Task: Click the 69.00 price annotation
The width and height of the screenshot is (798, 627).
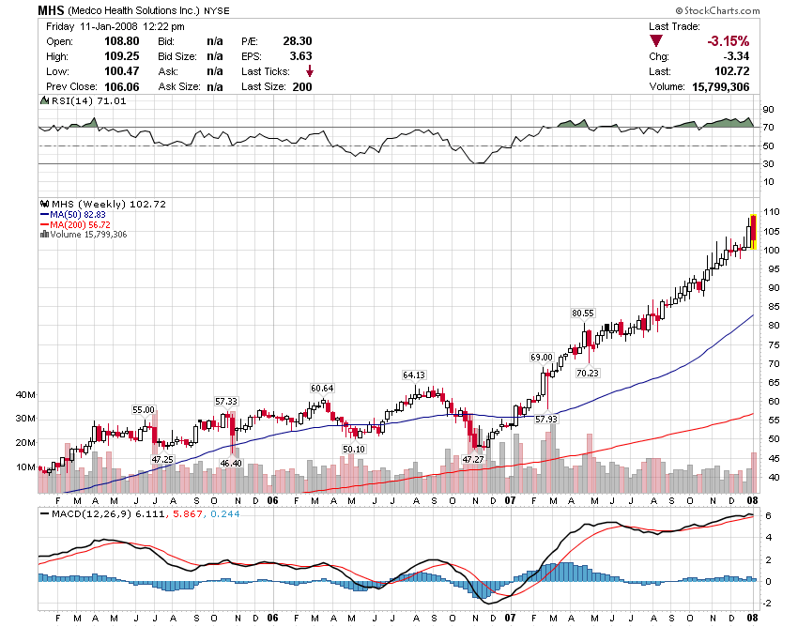Action: pyautogui.click(x=542, y=358)
